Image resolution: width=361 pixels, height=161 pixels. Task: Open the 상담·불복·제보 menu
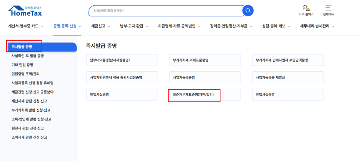(x=276, y=26)
